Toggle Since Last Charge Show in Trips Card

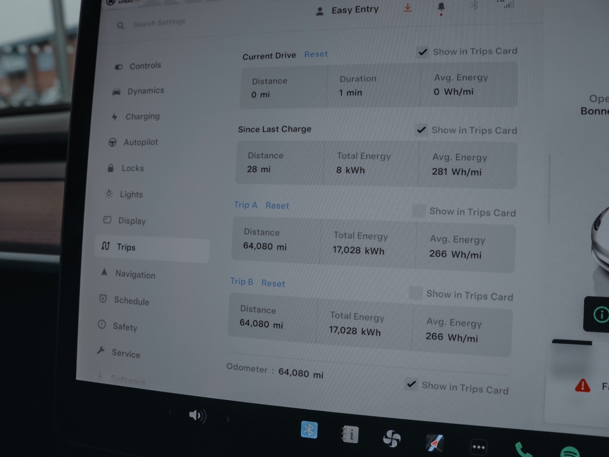(421, 130)
